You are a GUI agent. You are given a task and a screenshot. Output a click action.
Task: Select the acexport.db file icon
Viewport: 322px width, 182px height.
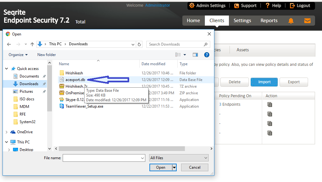pyautogui.click(x=62, y=80)
